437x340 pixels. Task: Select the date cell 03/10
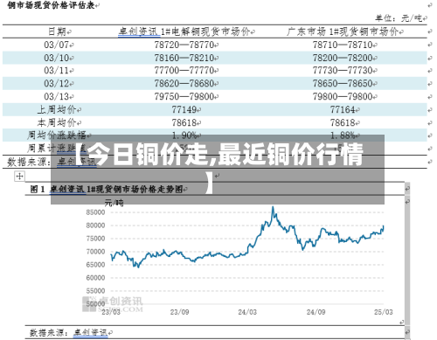57,58
